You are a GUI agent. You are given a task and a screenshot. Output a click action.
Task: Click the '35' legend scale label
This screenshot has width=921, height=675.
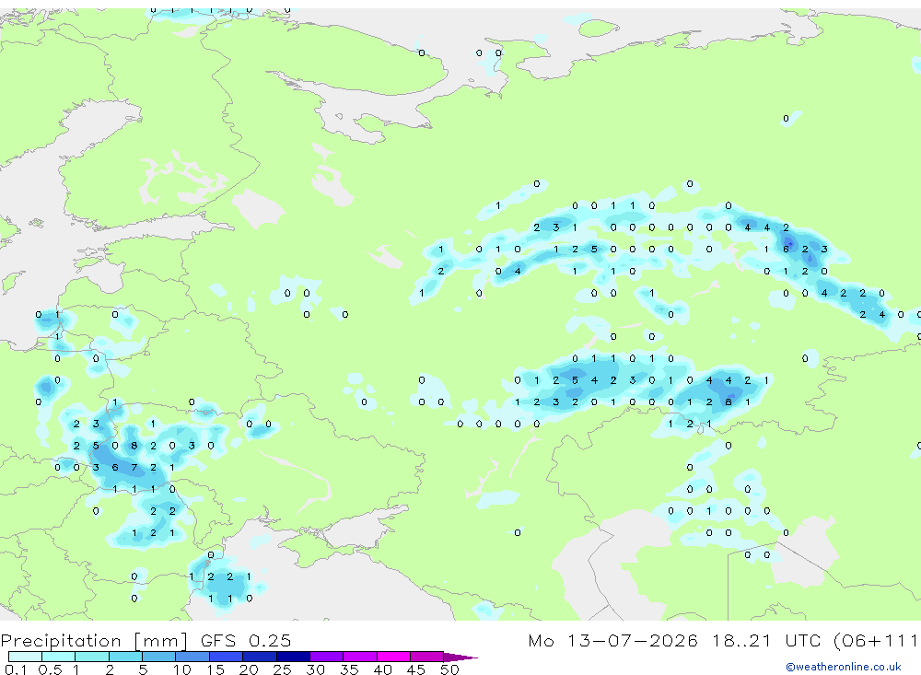click(349, 669)
